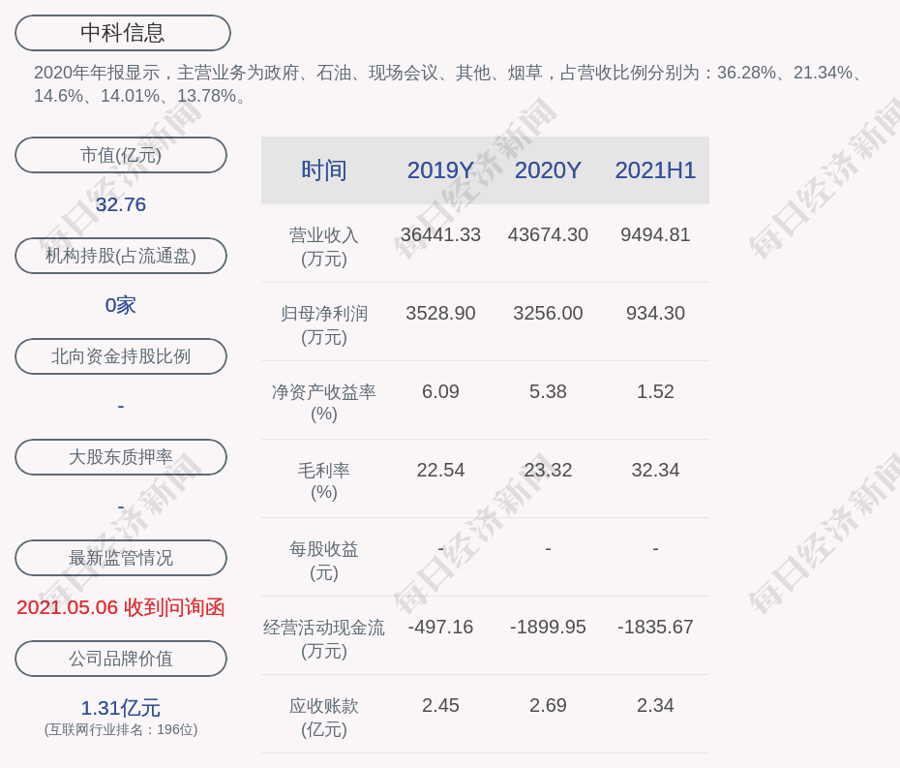Click the 公司品牌价值 pill
Image resolution: width=900 pixels, height=768 pixels.
pos(121,659)
